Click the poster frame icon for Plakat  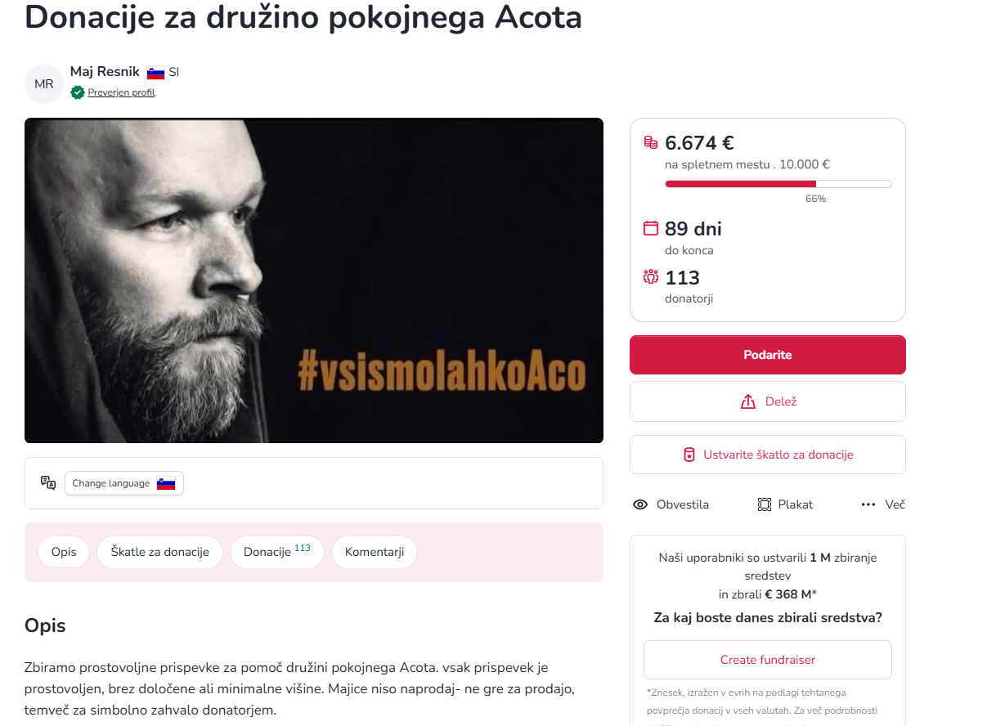point(765,504)
